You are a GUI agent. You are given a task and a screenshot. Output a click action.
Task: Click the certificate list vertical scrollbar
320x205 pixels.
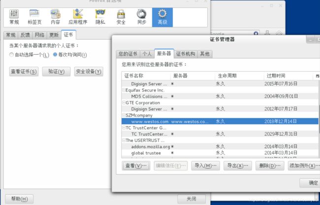(x=319, y=118)
